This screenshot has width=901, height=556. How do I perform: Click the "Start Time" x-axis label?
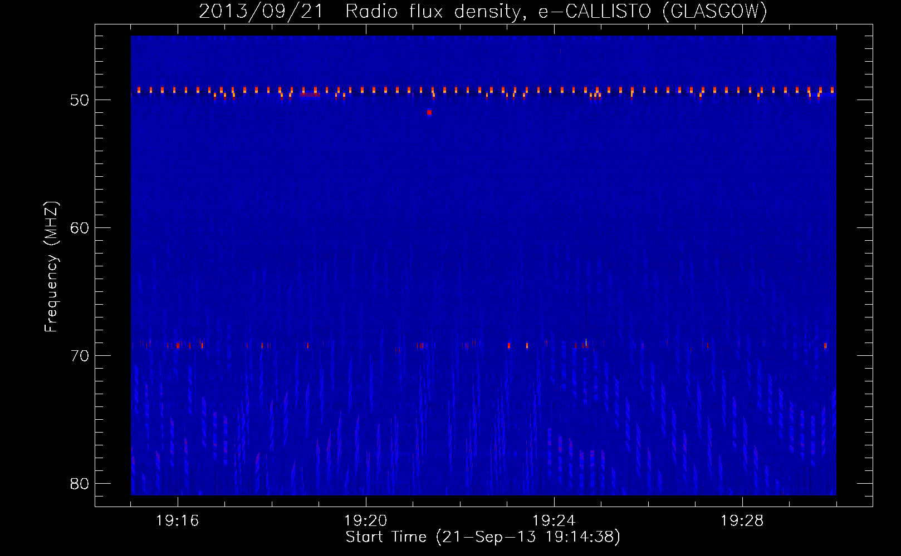pyautogui.click(x=385, y=537)
